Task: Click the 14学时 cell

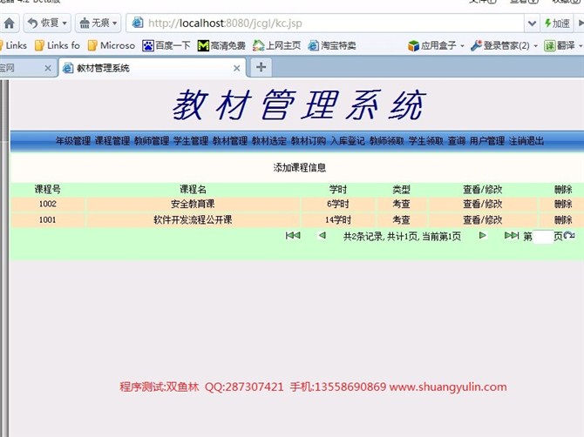Action: click(338, 219)
